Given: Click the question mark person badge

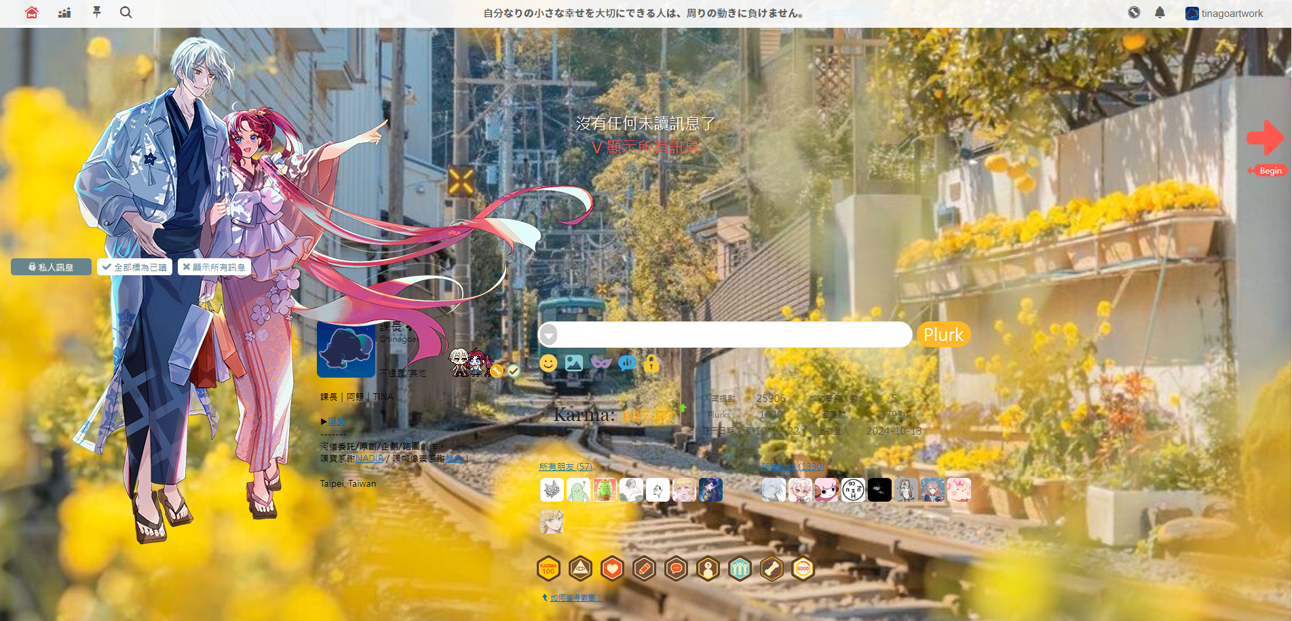Looking at the screenshot, I should pos(708,569).
